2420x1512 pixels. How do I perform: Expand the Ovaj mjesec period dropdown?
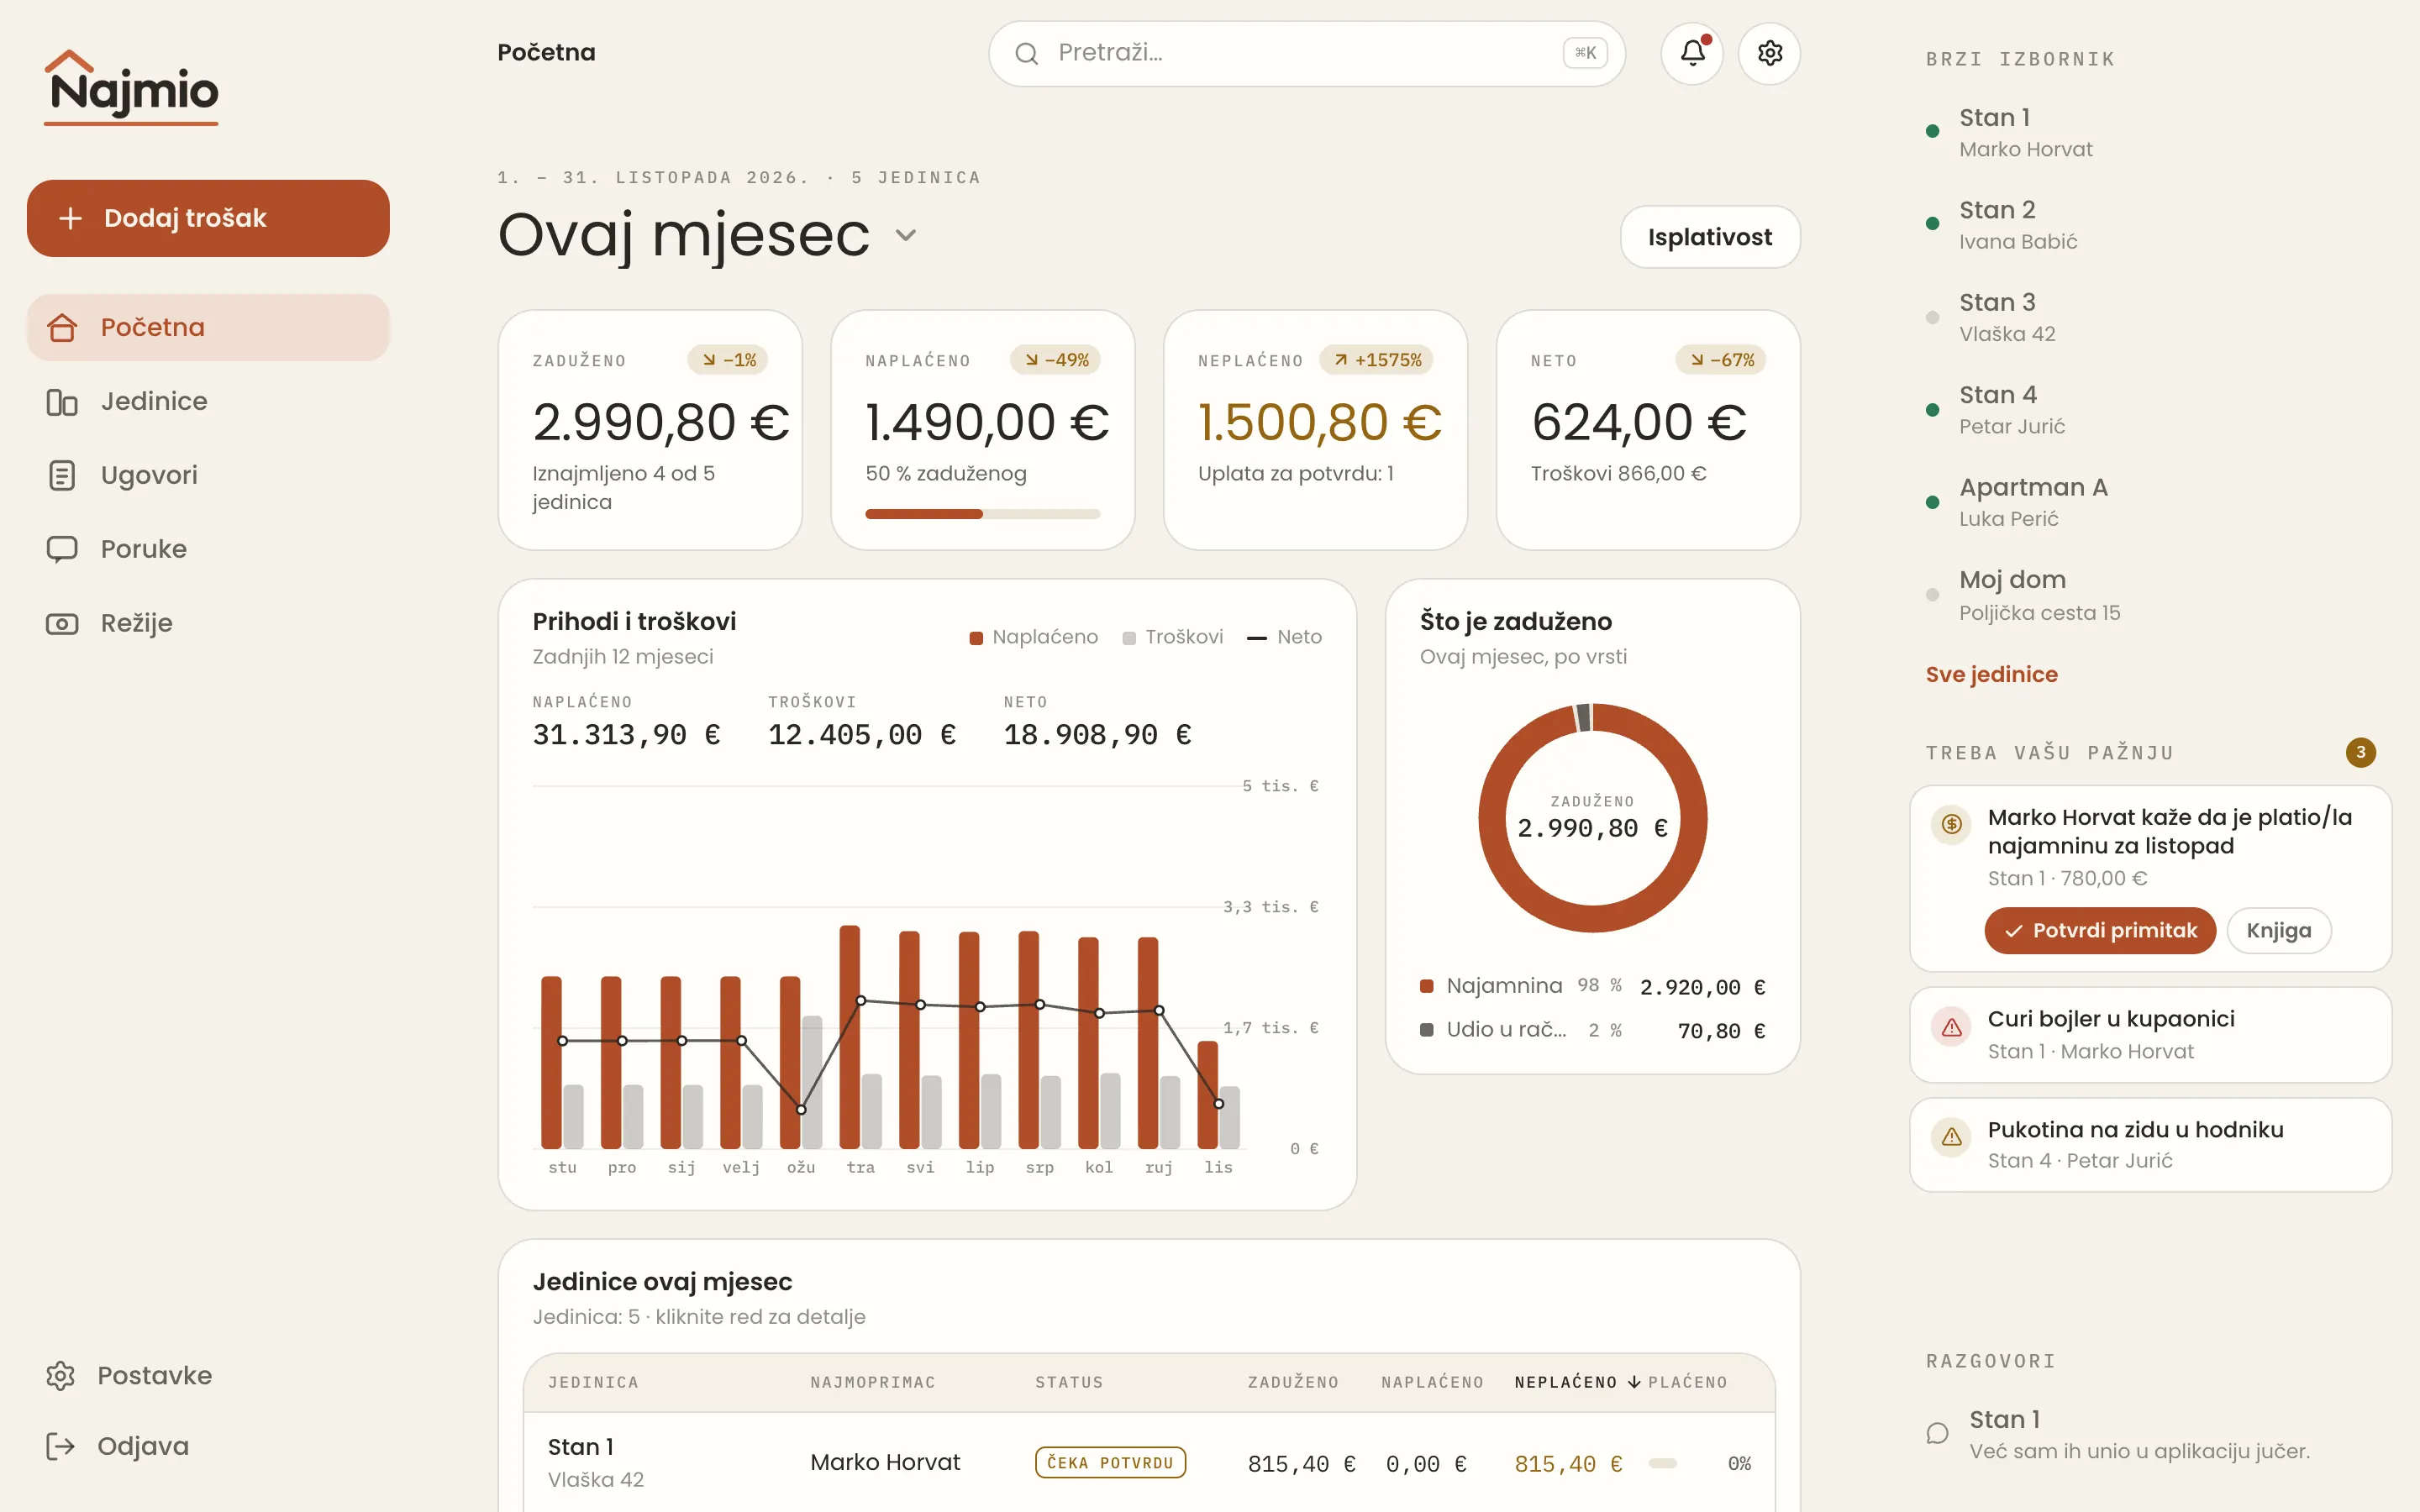click(906, 236)
